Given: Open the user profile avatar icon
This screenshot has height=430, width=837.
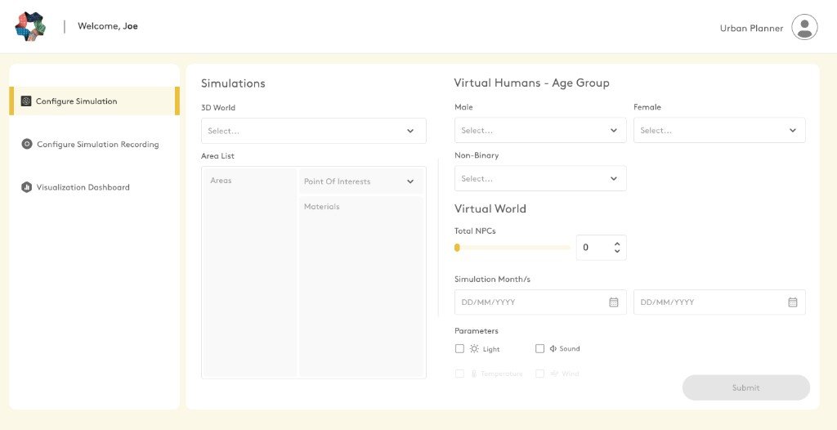Looking at the screenshot, I should click(x=804, y=27).
